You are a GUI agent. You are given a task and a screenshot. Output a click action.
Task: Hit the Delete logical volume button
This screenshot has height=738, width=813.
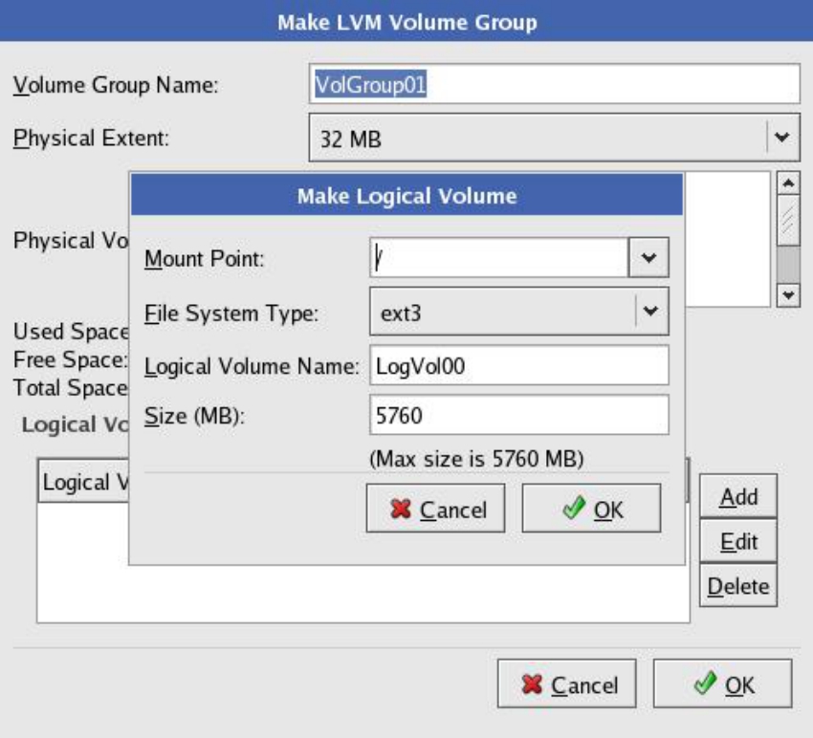click(738, 587)
